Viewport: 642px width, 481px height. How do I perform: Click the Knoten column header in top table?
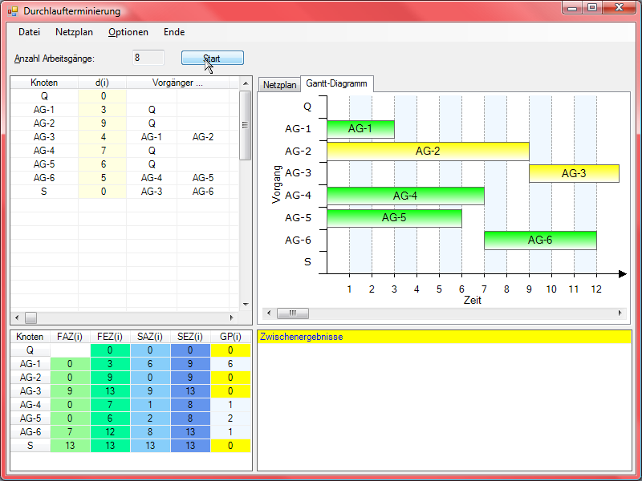[x=44, y=83]
